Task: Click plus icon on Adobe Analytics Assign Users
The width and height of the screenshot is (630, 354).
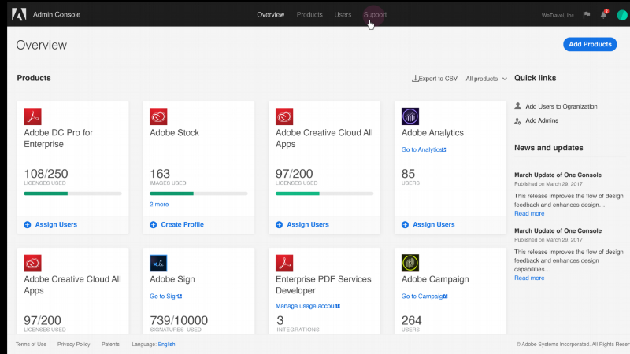Action: [405, 225]
